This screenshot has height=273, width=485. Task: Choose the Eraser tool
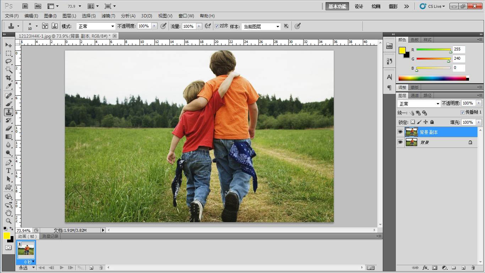click(9, 128)
